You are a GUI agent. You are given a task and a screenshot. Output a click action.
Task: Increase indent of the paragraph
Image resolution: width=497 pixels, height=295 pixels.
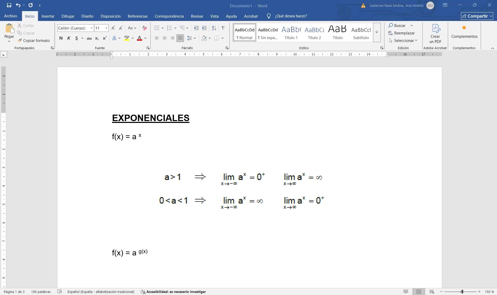tap(204, 28)
